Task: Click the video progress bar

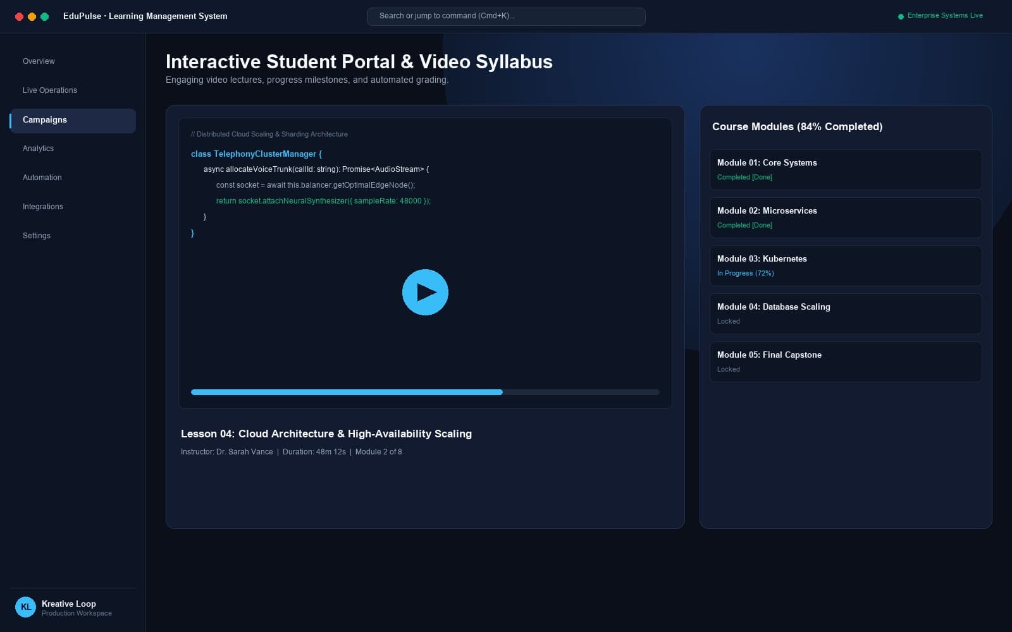Action: coord(425,392)
